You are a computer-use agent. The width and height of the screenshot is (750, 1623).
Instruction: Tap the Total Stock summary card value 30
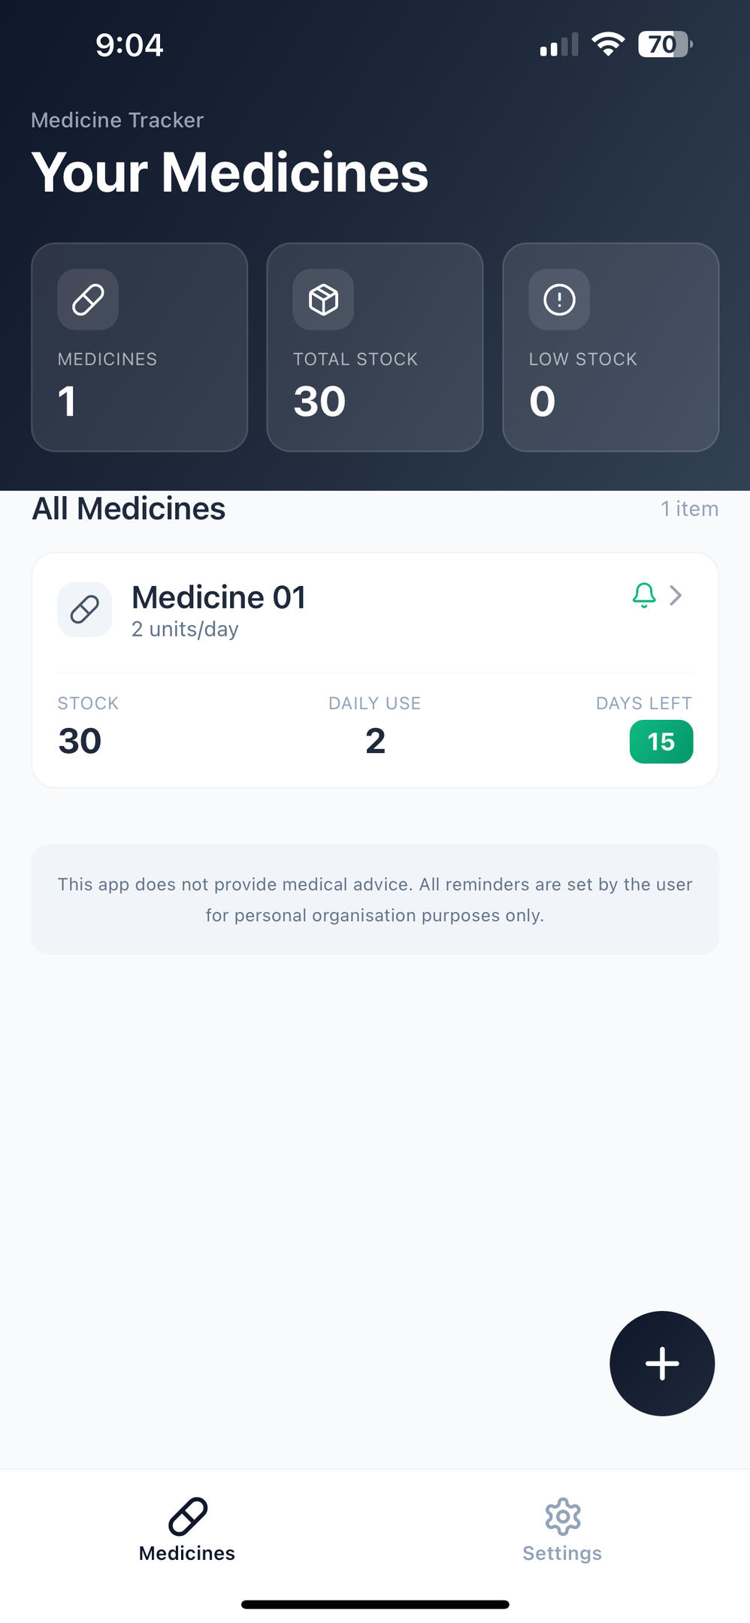(320, 401)
